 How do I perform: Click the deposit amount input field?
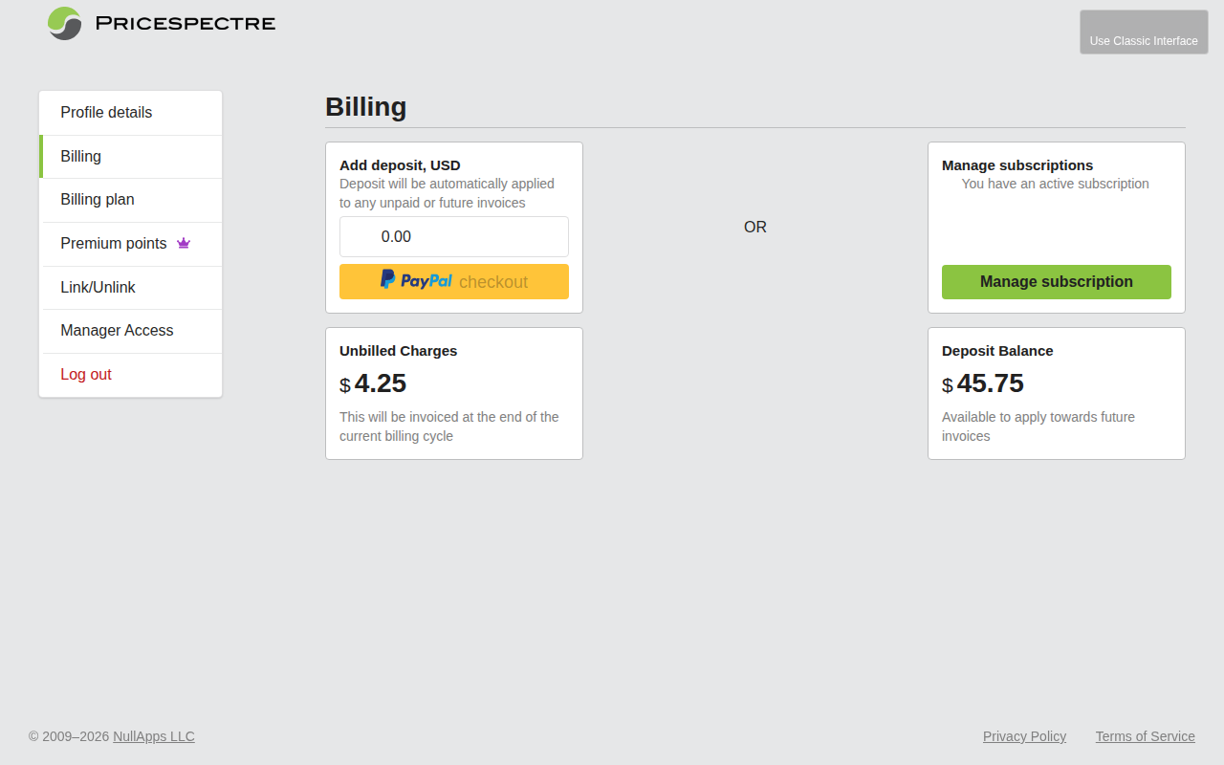click(x=453, y=236)
